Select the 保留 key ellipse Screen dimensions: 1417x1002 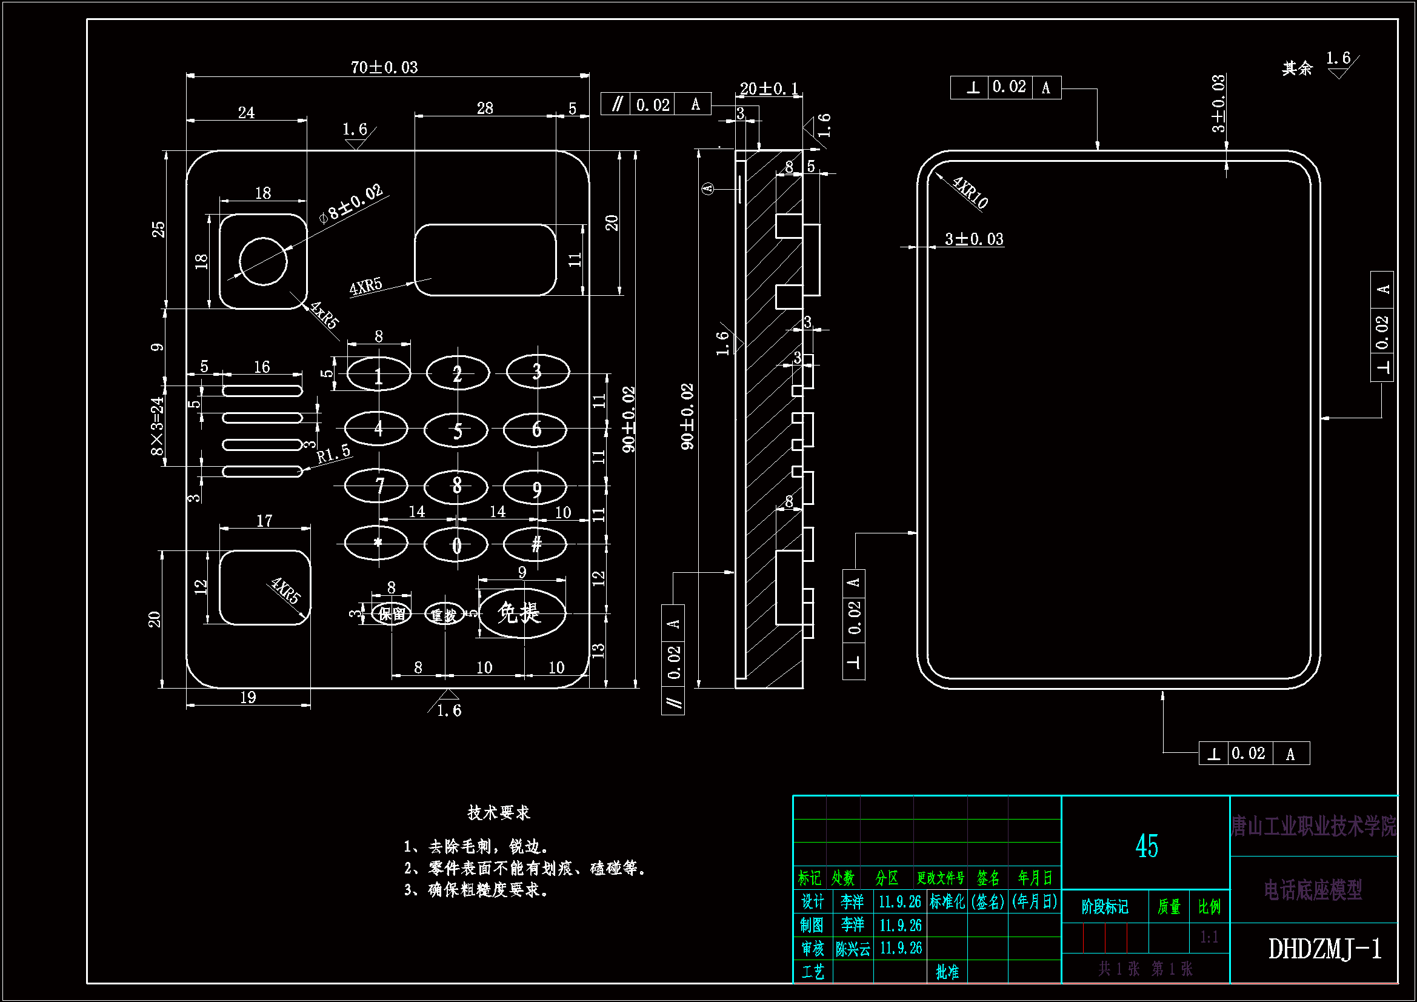391,615
